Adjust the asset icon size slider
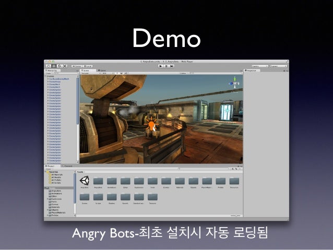 (235, 216)
